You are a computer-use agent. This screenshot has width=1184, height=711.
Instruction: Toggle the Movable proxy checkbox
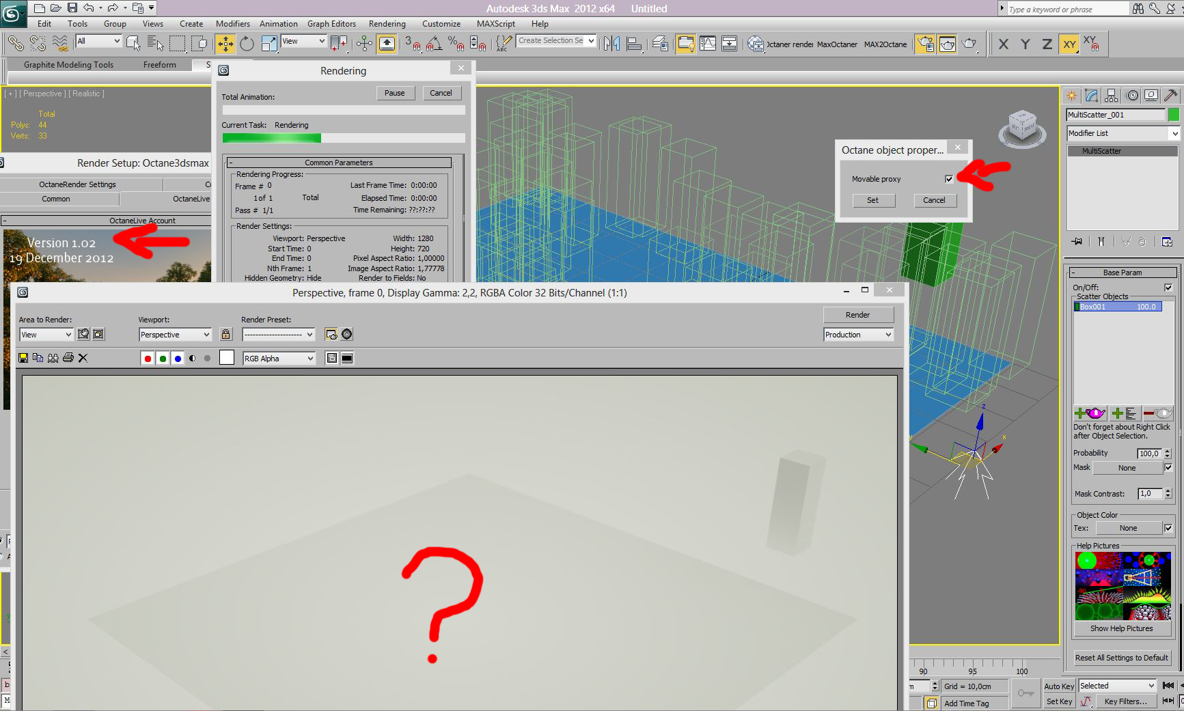click(x=949, y=179)
